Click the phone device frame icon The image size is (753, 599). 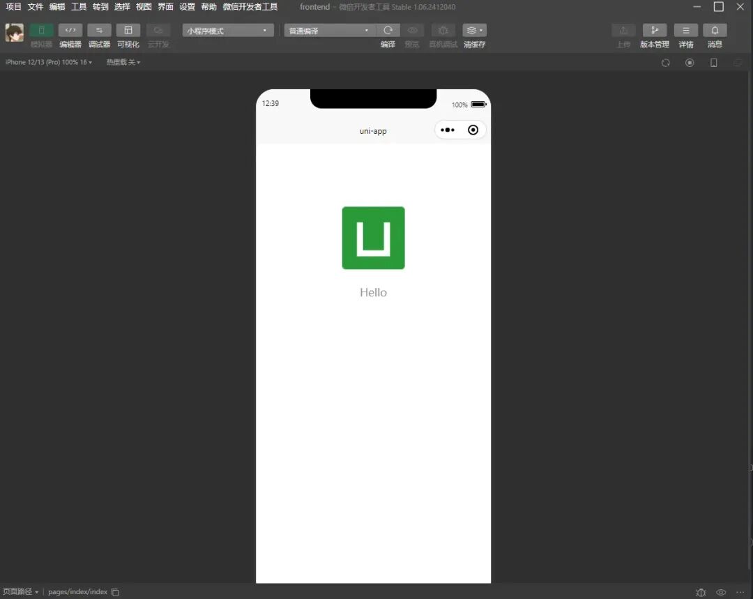tap(714, 63)
